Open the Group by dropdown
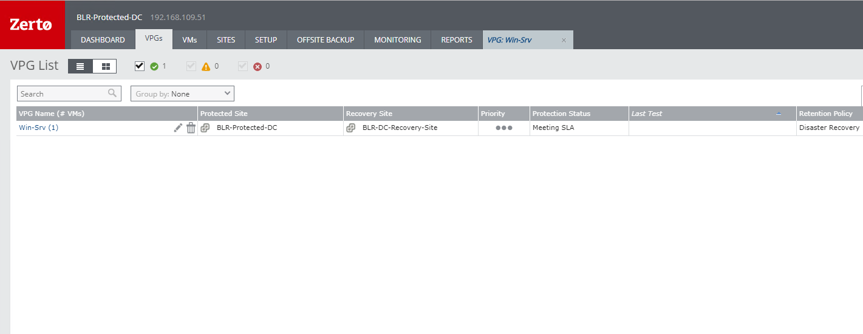The width and height of the screenshot is (863, 334). pyautogui.click(x=182, y=94)
